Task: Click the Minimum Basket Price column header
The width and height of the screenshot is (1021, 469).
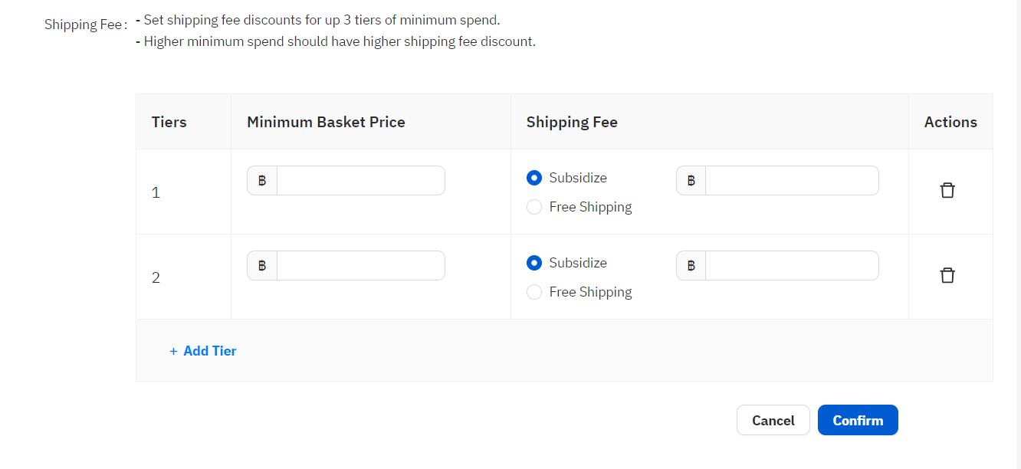Action: point(326,122)
